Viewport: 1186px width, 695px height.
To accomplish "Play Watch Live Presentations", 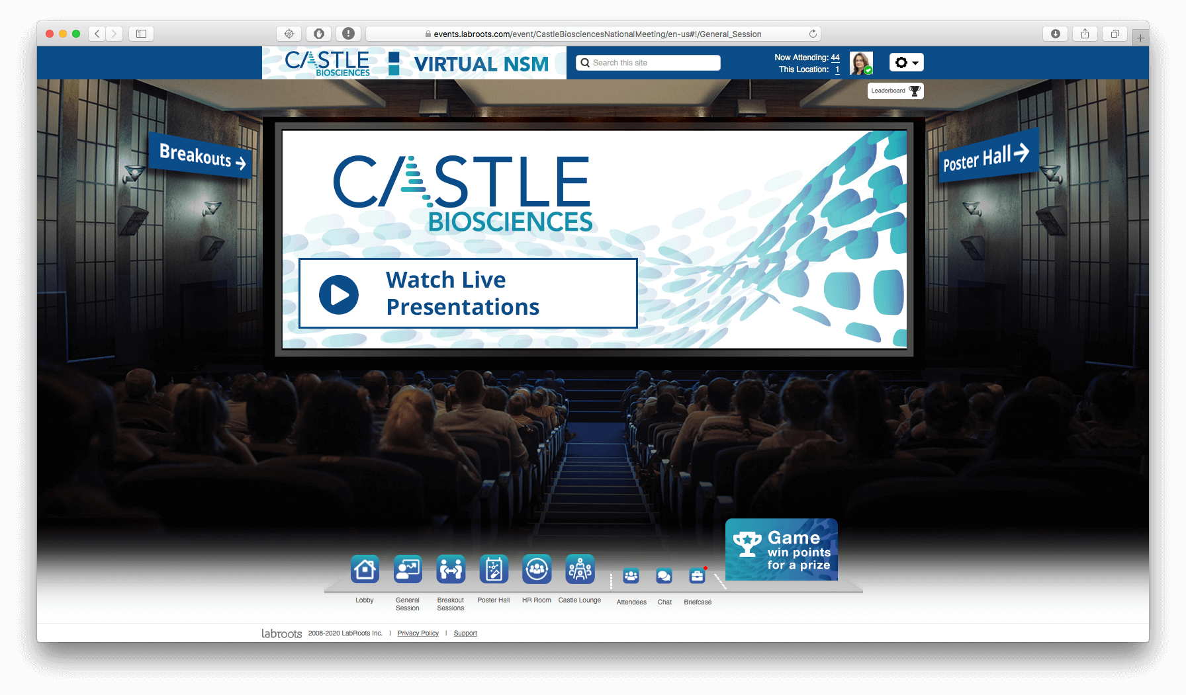I will click(468, 293).
